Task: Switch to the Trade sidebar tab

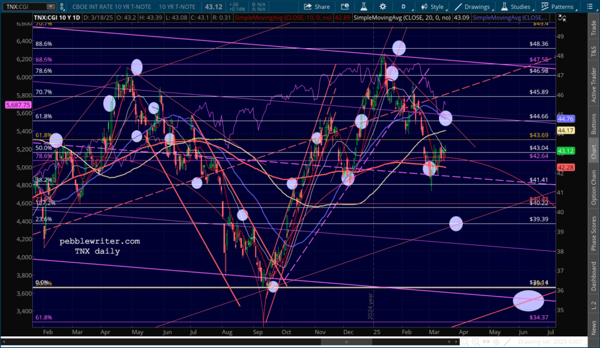Action: pos(594,28)
